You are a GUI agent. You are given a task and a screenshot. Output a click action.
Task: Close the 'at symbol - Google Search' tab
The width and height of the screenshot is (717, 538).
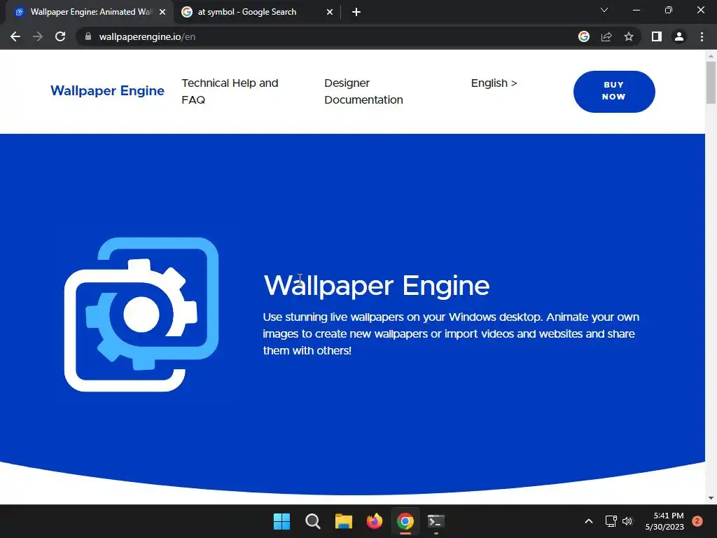pyautogui.click(x=330, y=12)
